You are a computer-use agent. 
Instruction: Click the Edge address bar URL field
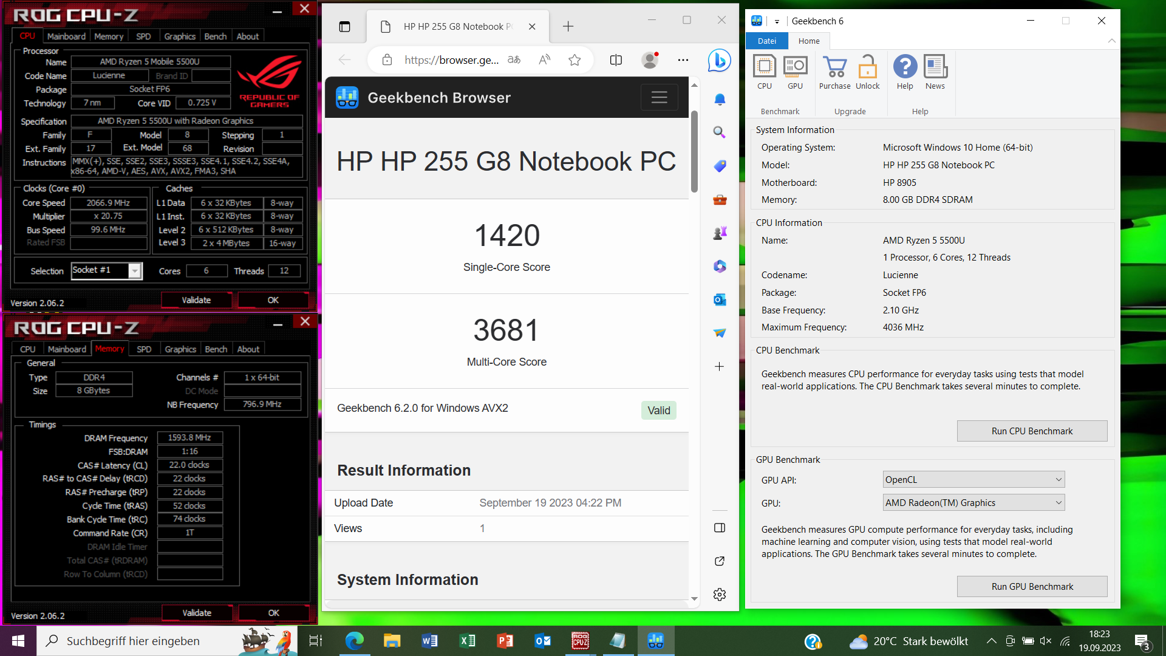tap(451, 60)
